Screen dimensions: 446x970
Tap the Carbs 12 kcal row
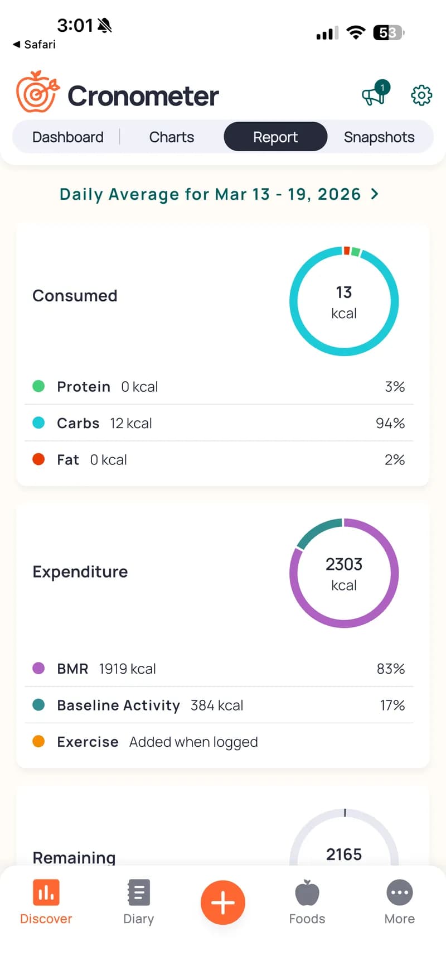coord(219,423)
